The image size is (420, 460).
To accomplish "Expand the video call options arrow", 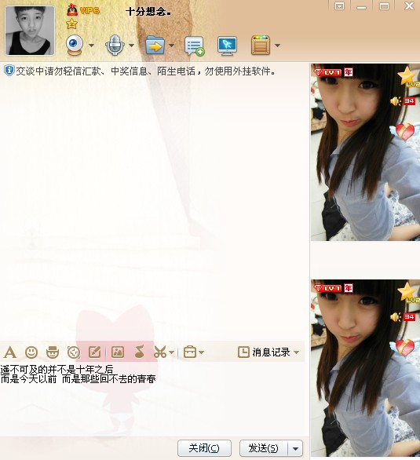I will [91, 46].
